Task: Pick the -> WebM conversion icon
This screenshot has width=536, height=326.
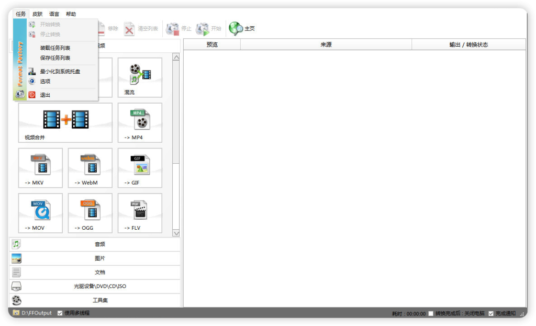Action: [x=90, y=167]
